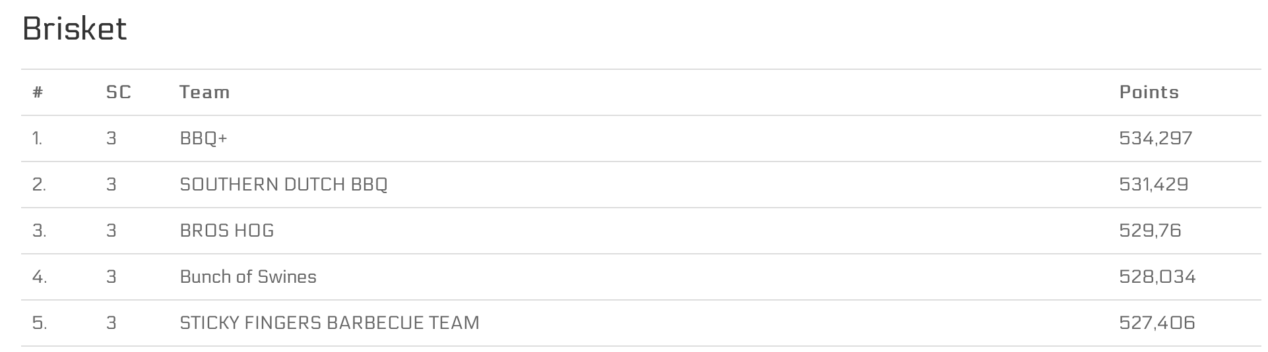Click the Brisket heading

pyautogui.click(x=75, y=29)
